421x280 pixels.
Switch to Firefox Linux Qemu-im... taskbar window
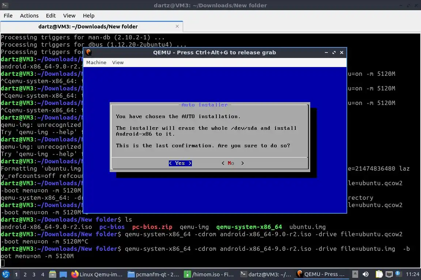(97, 274)
